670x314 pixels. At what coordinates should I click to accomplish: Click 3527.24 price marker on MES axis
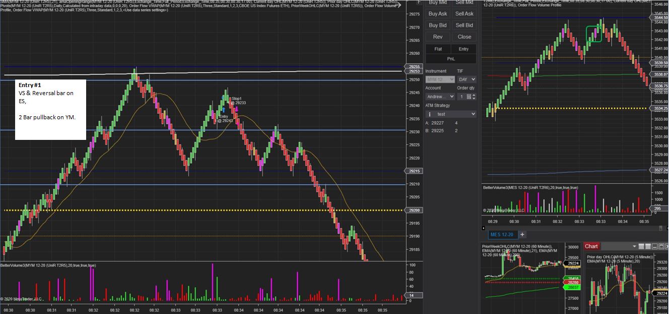click(x=658, y=170)
